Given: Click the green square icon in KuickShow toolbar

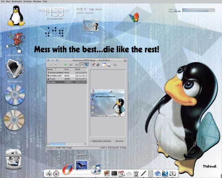Looking at the screenshot, I should (x=65, y=65).
